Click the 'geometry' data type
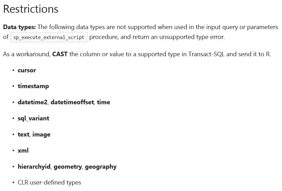282x191 pixels. [68, 167]
